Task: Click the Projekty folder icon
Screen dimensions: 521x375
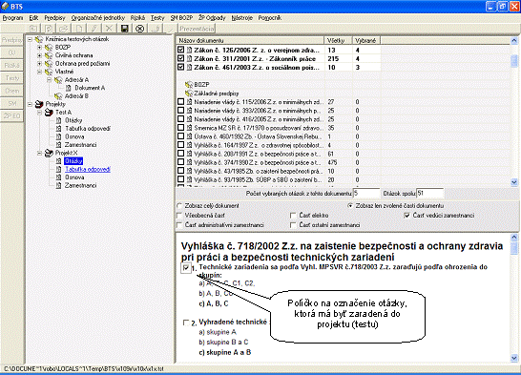Action: (39, 104)
